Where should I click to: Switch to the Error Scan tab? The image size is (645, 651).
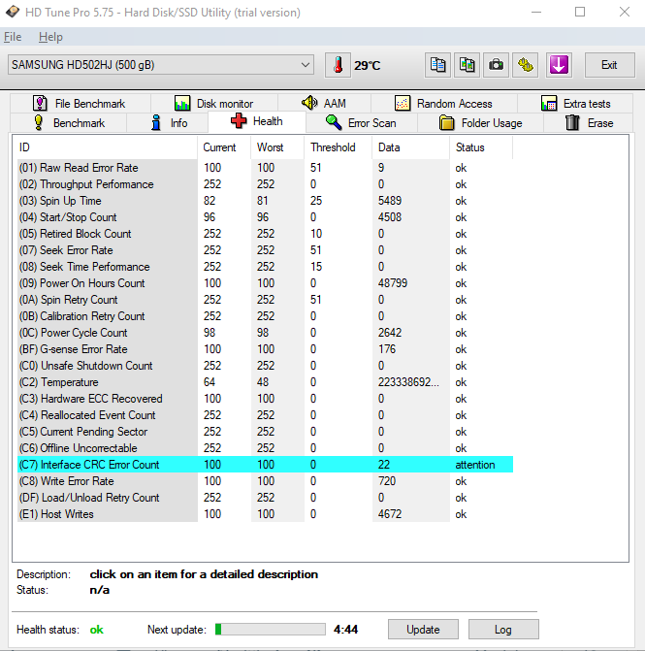(362, 123)
